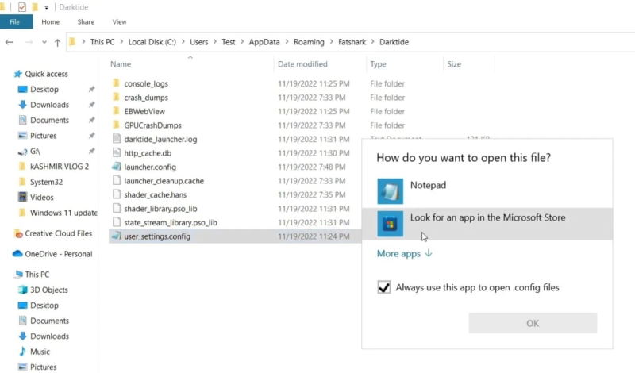Sort by the Type column header
The width and height of the screenshot is (635, 373).
coord(379,64)
